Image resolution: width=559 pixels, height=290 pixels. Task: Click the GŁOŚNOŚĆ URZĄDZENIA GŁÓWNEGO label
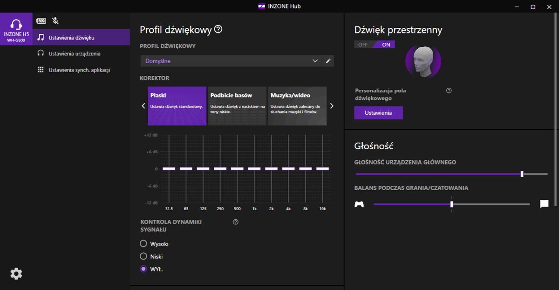pos(405,162)
